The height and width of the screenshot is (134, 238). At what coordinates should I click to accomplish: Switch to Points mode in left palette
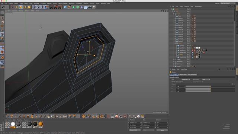tap(2, 30)
